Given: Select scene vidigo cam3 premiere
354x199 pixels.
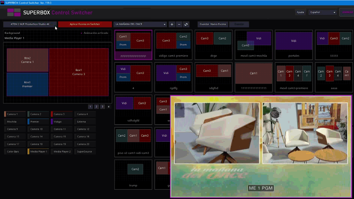Looking at the screenshot, I should coord(173,45).
